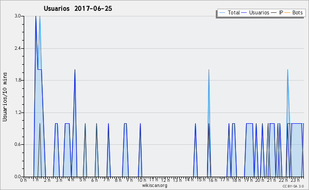This screenshot has height=190, width=309.
Task: Click the x-axis label '5 h'
Action: (82, 180)
